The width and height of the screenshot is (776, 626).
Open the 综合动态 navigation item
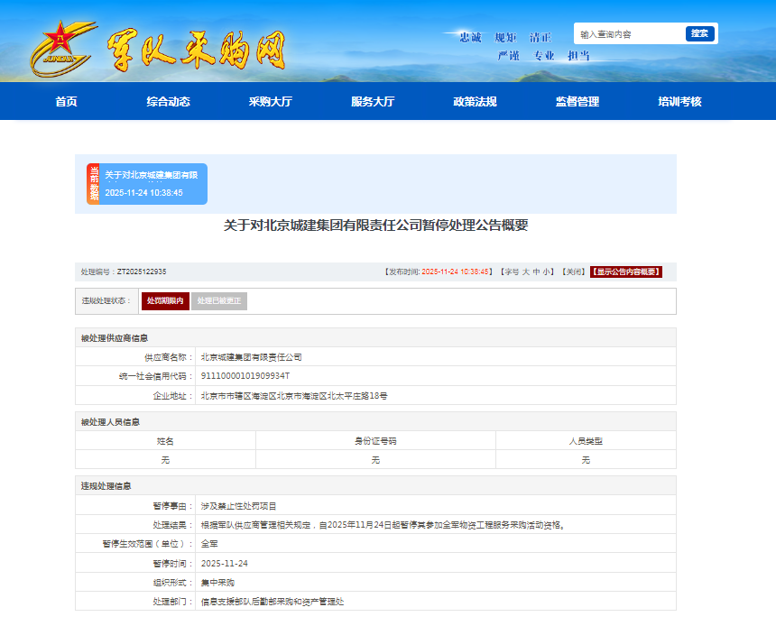click(168, 102)
